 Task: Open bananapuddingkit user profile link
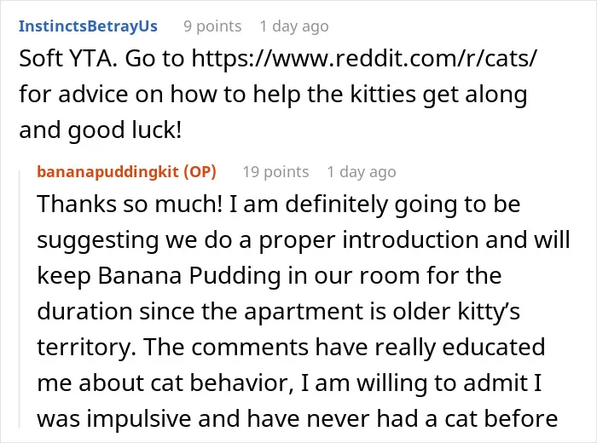[x=107, y=172]
